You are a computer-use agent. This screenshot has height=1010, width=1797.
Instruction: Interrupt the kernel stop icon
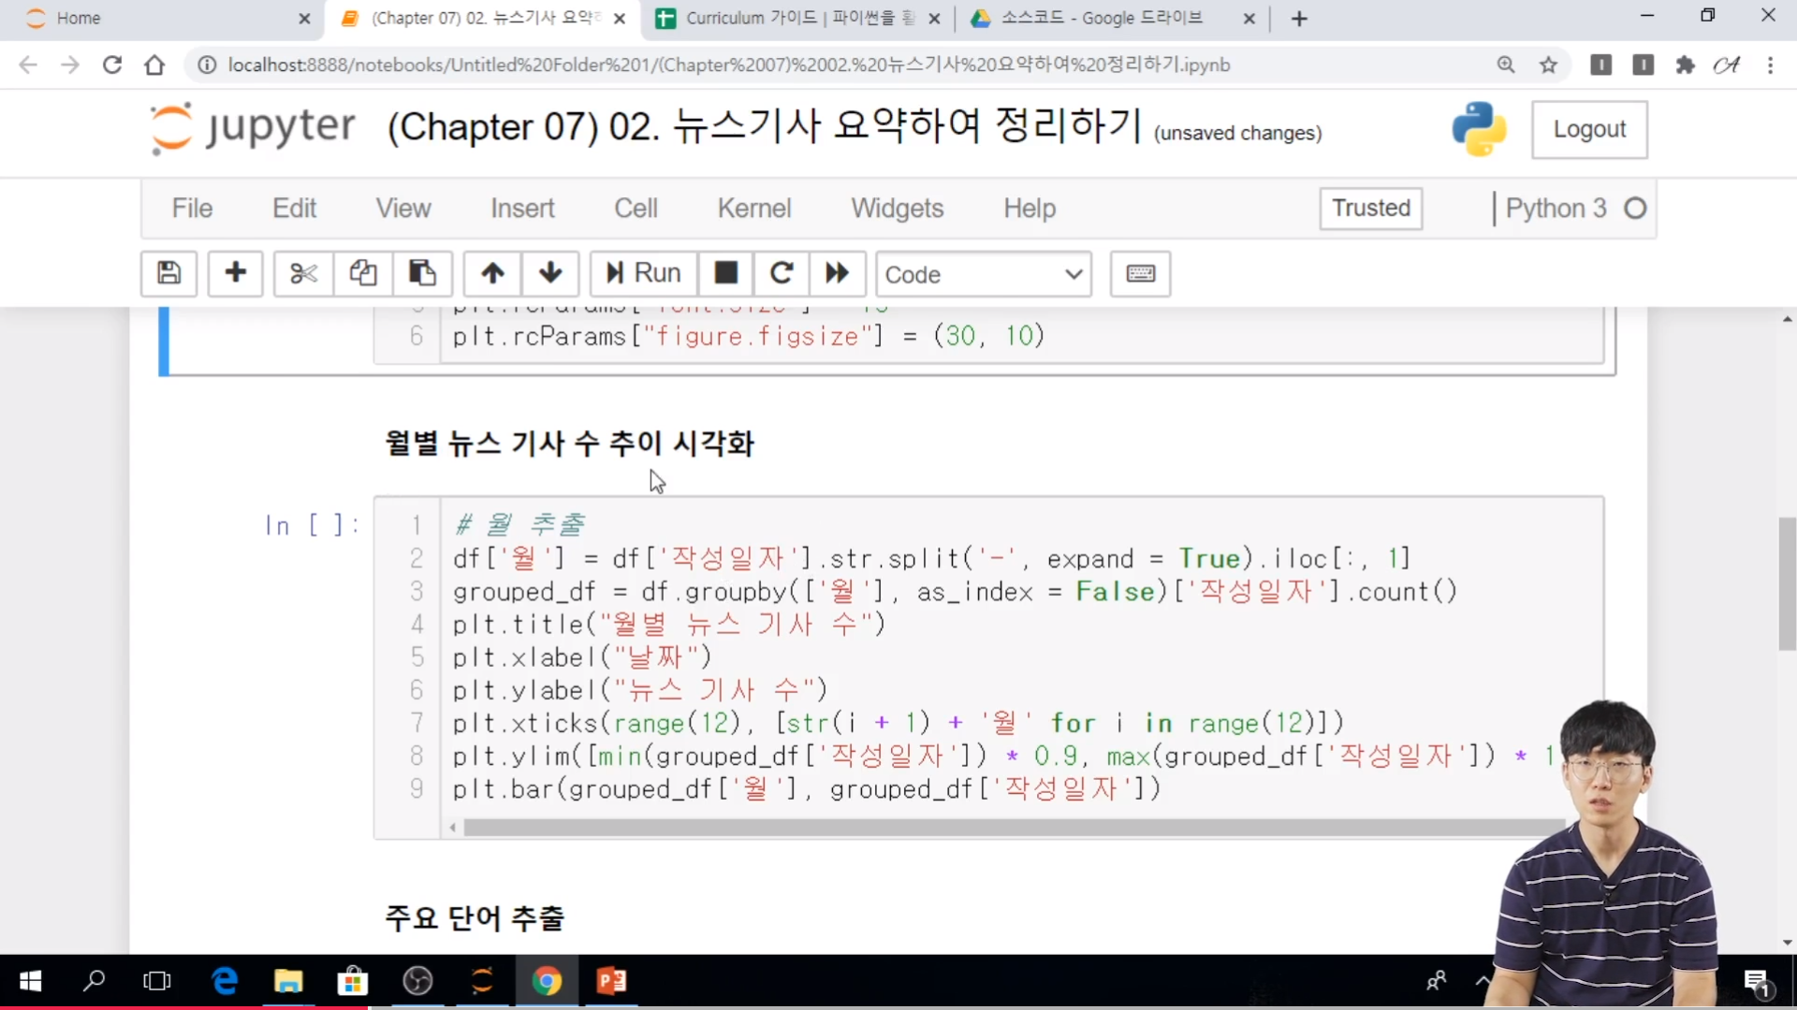[x=725, y=273]
